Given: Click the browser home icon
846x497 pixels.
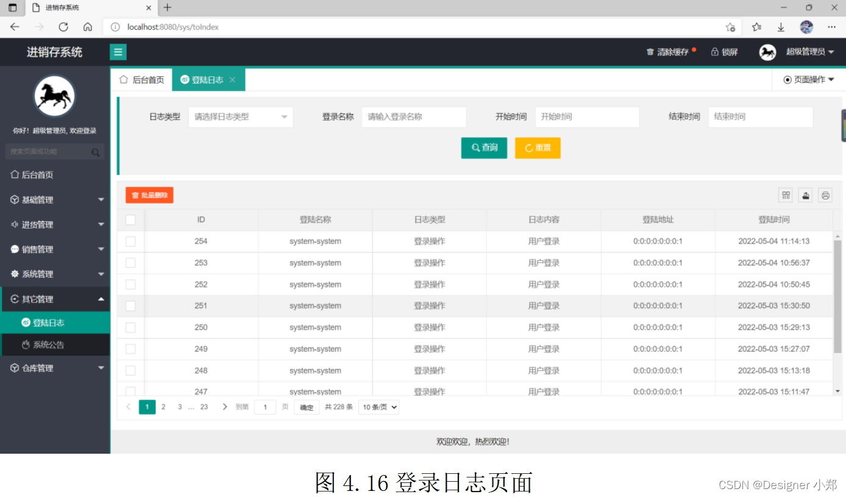Looking at the screenshot, I should [88, 27].
